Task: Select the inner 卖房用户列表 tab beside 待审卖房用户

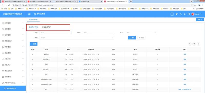Action: (33, 27)
